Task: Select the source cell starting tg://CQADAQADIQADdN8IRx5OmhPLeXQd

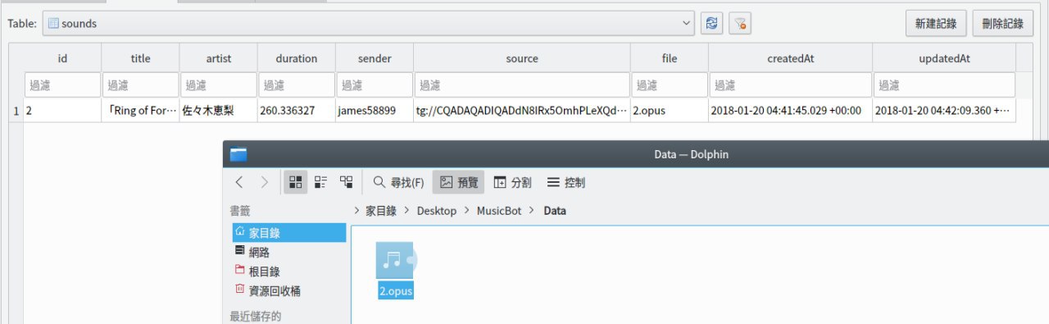Action: pos(521,110)
